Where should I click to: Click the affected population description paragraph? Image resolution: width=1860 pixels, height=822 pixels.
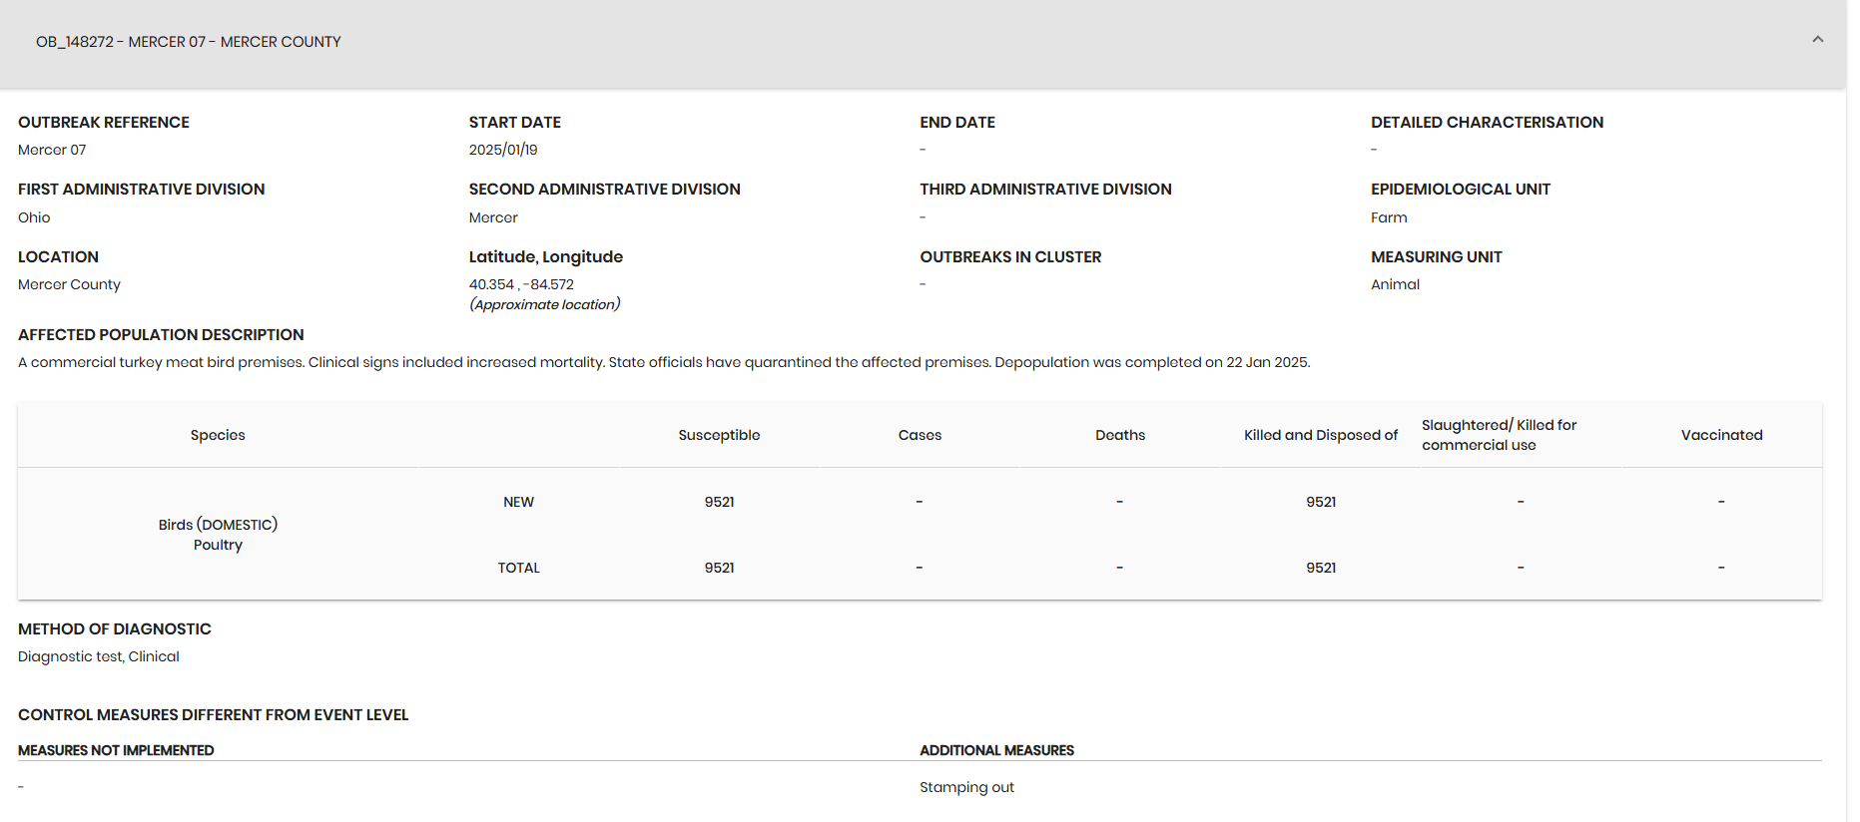[664, 362]
